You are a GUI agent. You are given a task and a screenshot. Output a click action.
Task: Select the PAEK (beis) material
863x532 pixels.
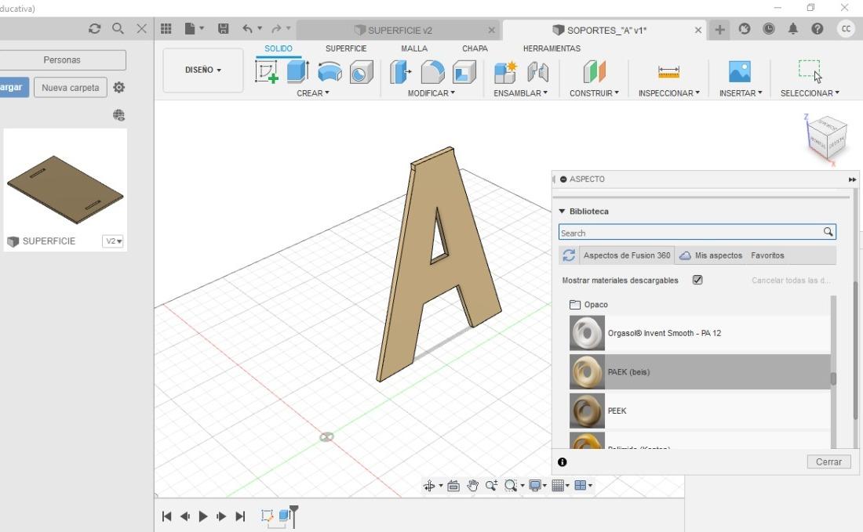pos(700,372)
